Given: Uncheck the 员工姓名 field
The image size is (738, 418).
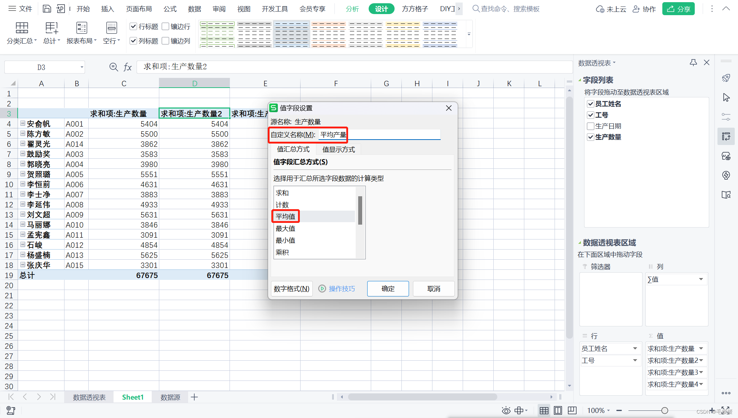Looking at the screenshot, I should click(591, 104).
